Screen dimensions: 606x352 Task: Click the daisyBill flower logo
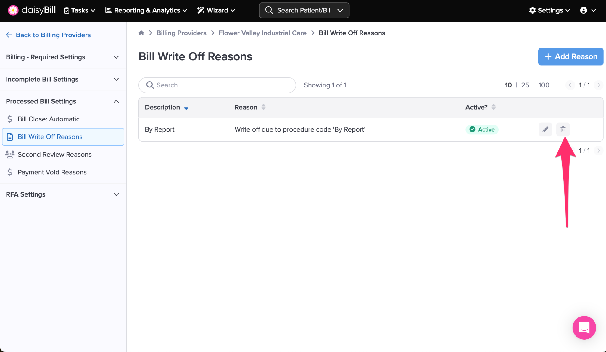pos(13,10)
